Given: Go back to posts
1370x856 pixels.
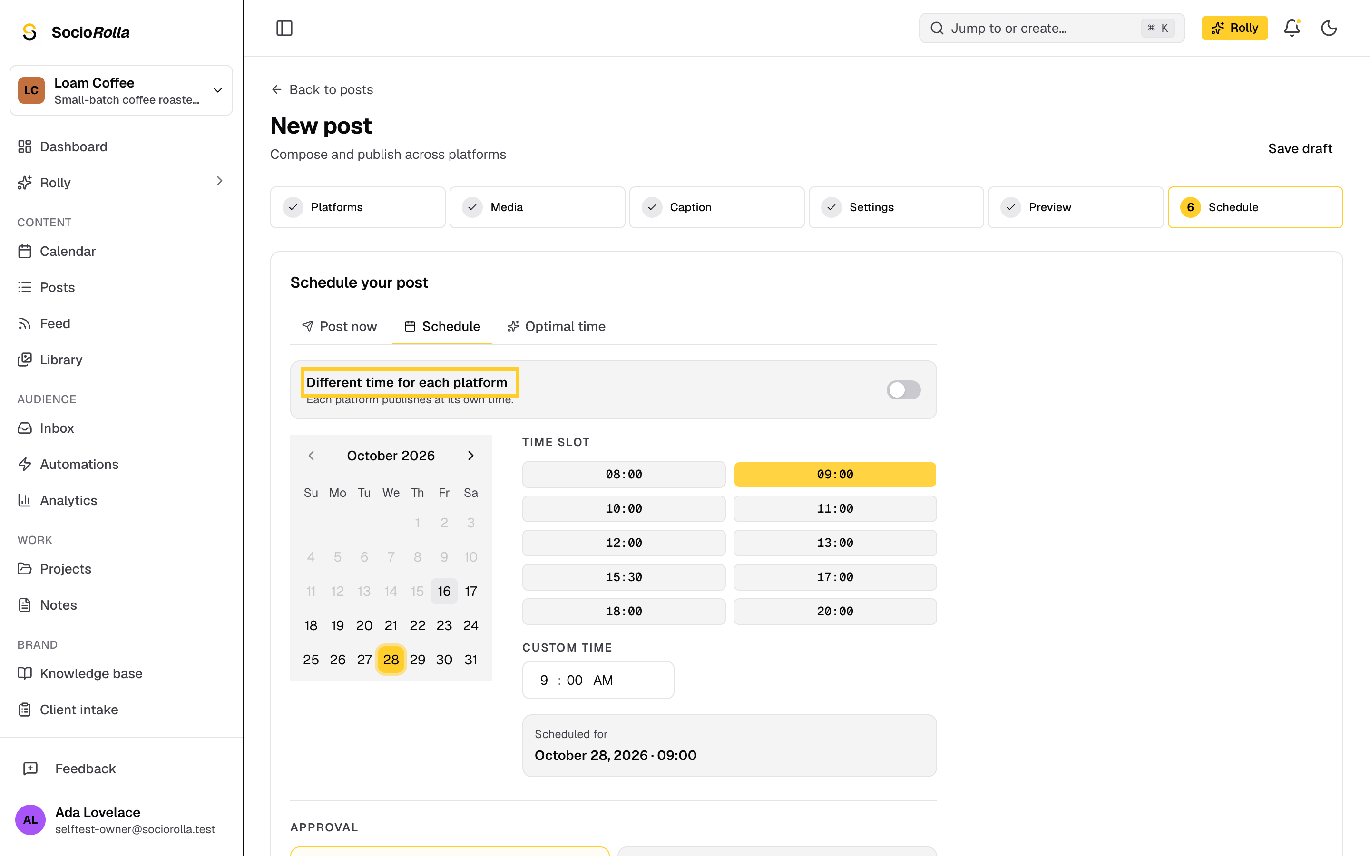Looking at the screenshot, I should pyautogui.click(x=322, y=89).
